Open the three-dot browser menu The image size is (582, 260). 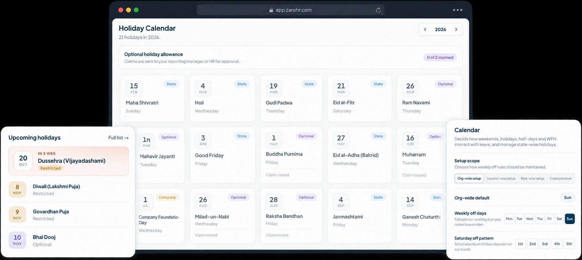pos(458,10)
